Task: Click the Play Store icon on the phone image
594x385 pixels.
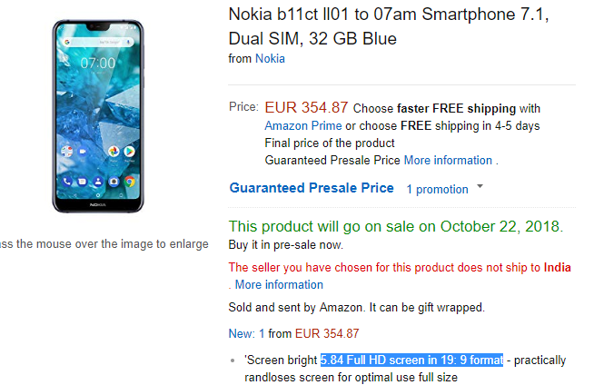Action: coord(131,151)
